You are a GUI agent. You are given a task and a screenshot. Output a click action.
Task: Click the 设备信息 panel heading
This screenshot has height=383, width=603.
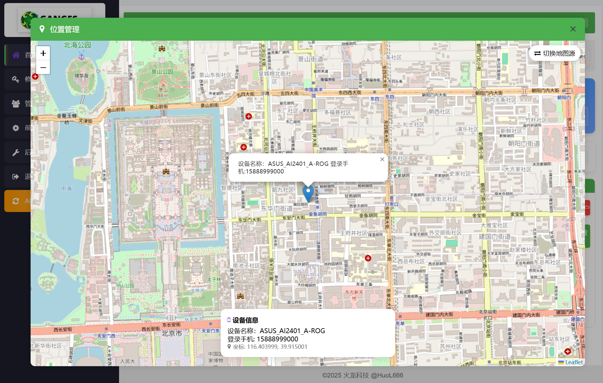[245, 320]
